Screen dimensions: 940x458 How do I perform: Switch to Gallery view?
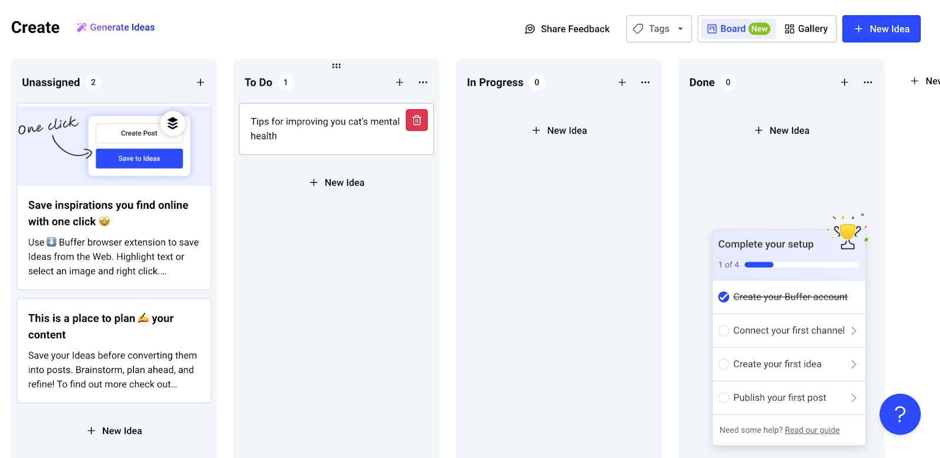coord(806,29)
